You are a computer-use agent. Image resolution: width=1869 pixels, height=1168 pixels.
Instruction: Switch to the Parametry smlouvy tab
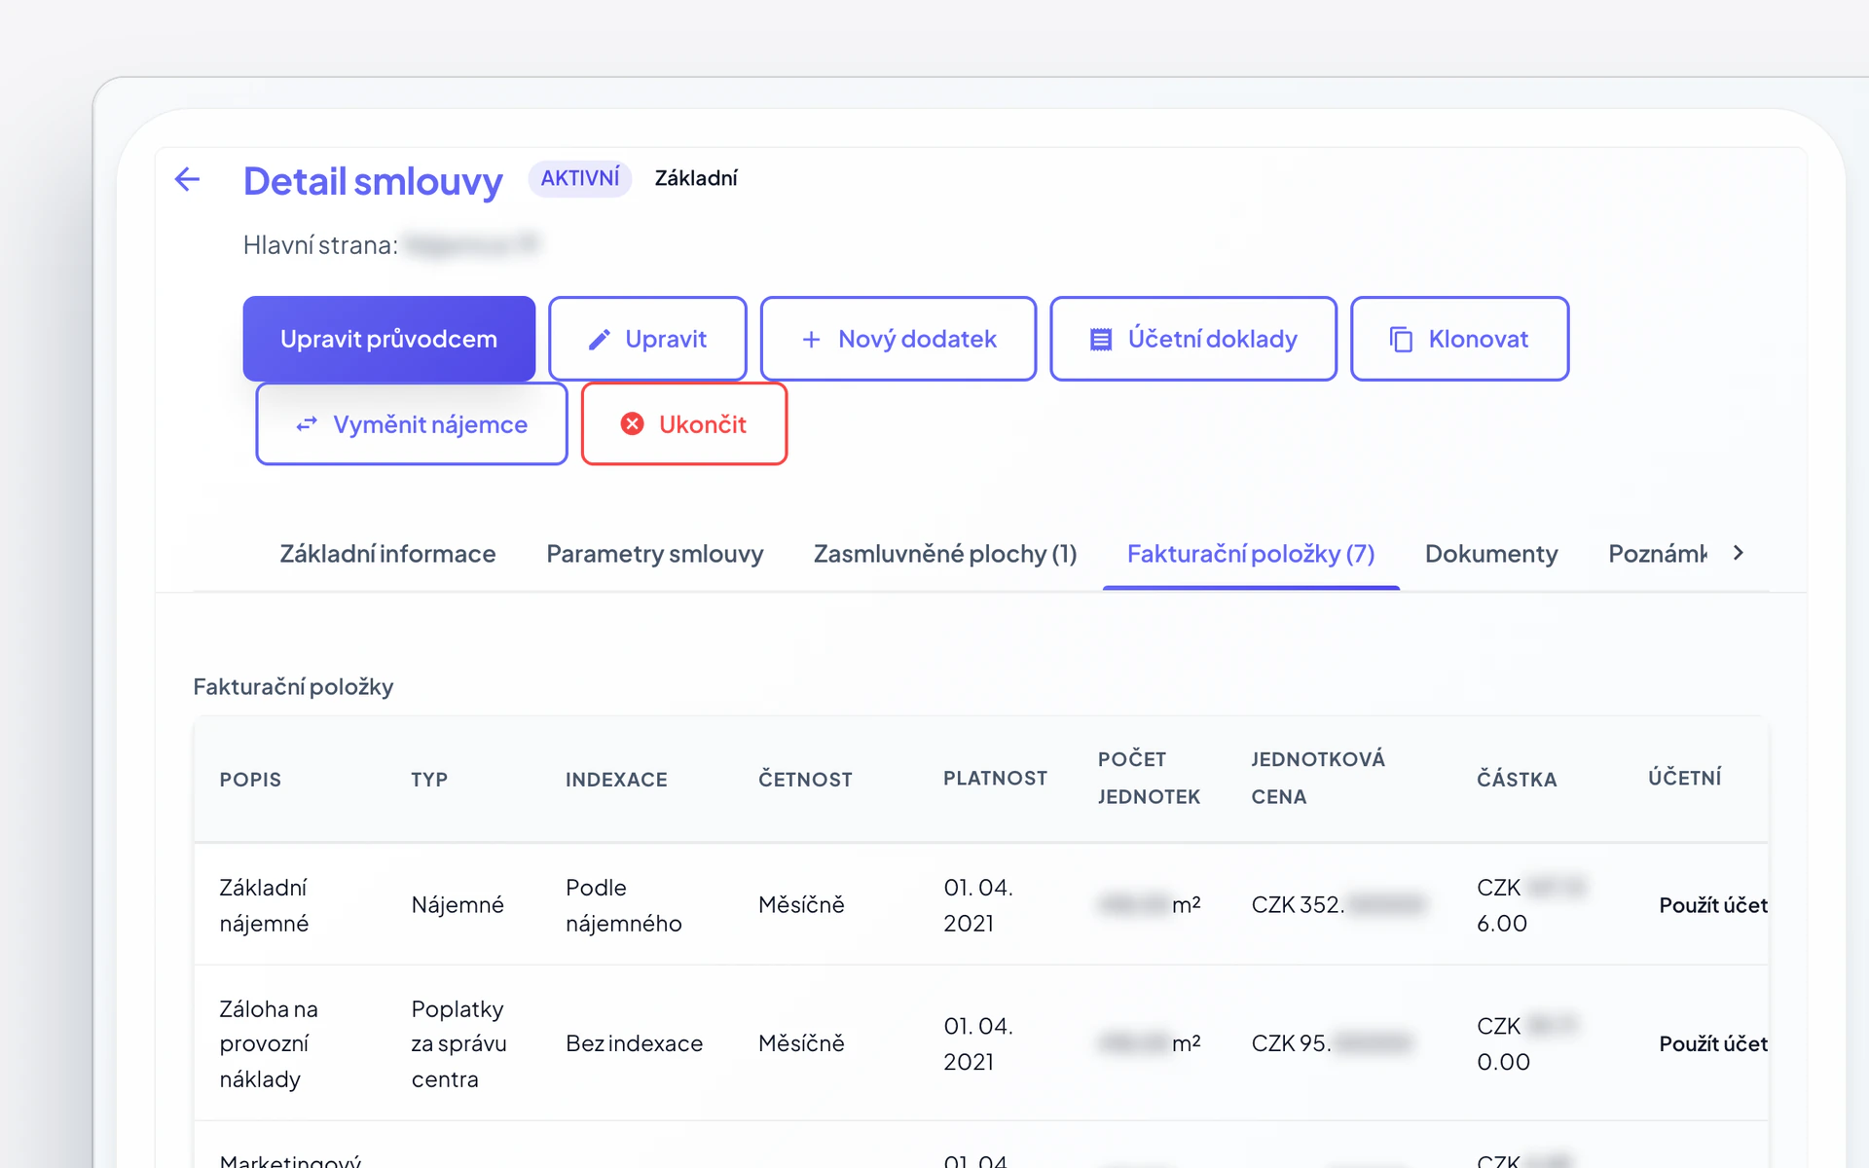point(654,554)
